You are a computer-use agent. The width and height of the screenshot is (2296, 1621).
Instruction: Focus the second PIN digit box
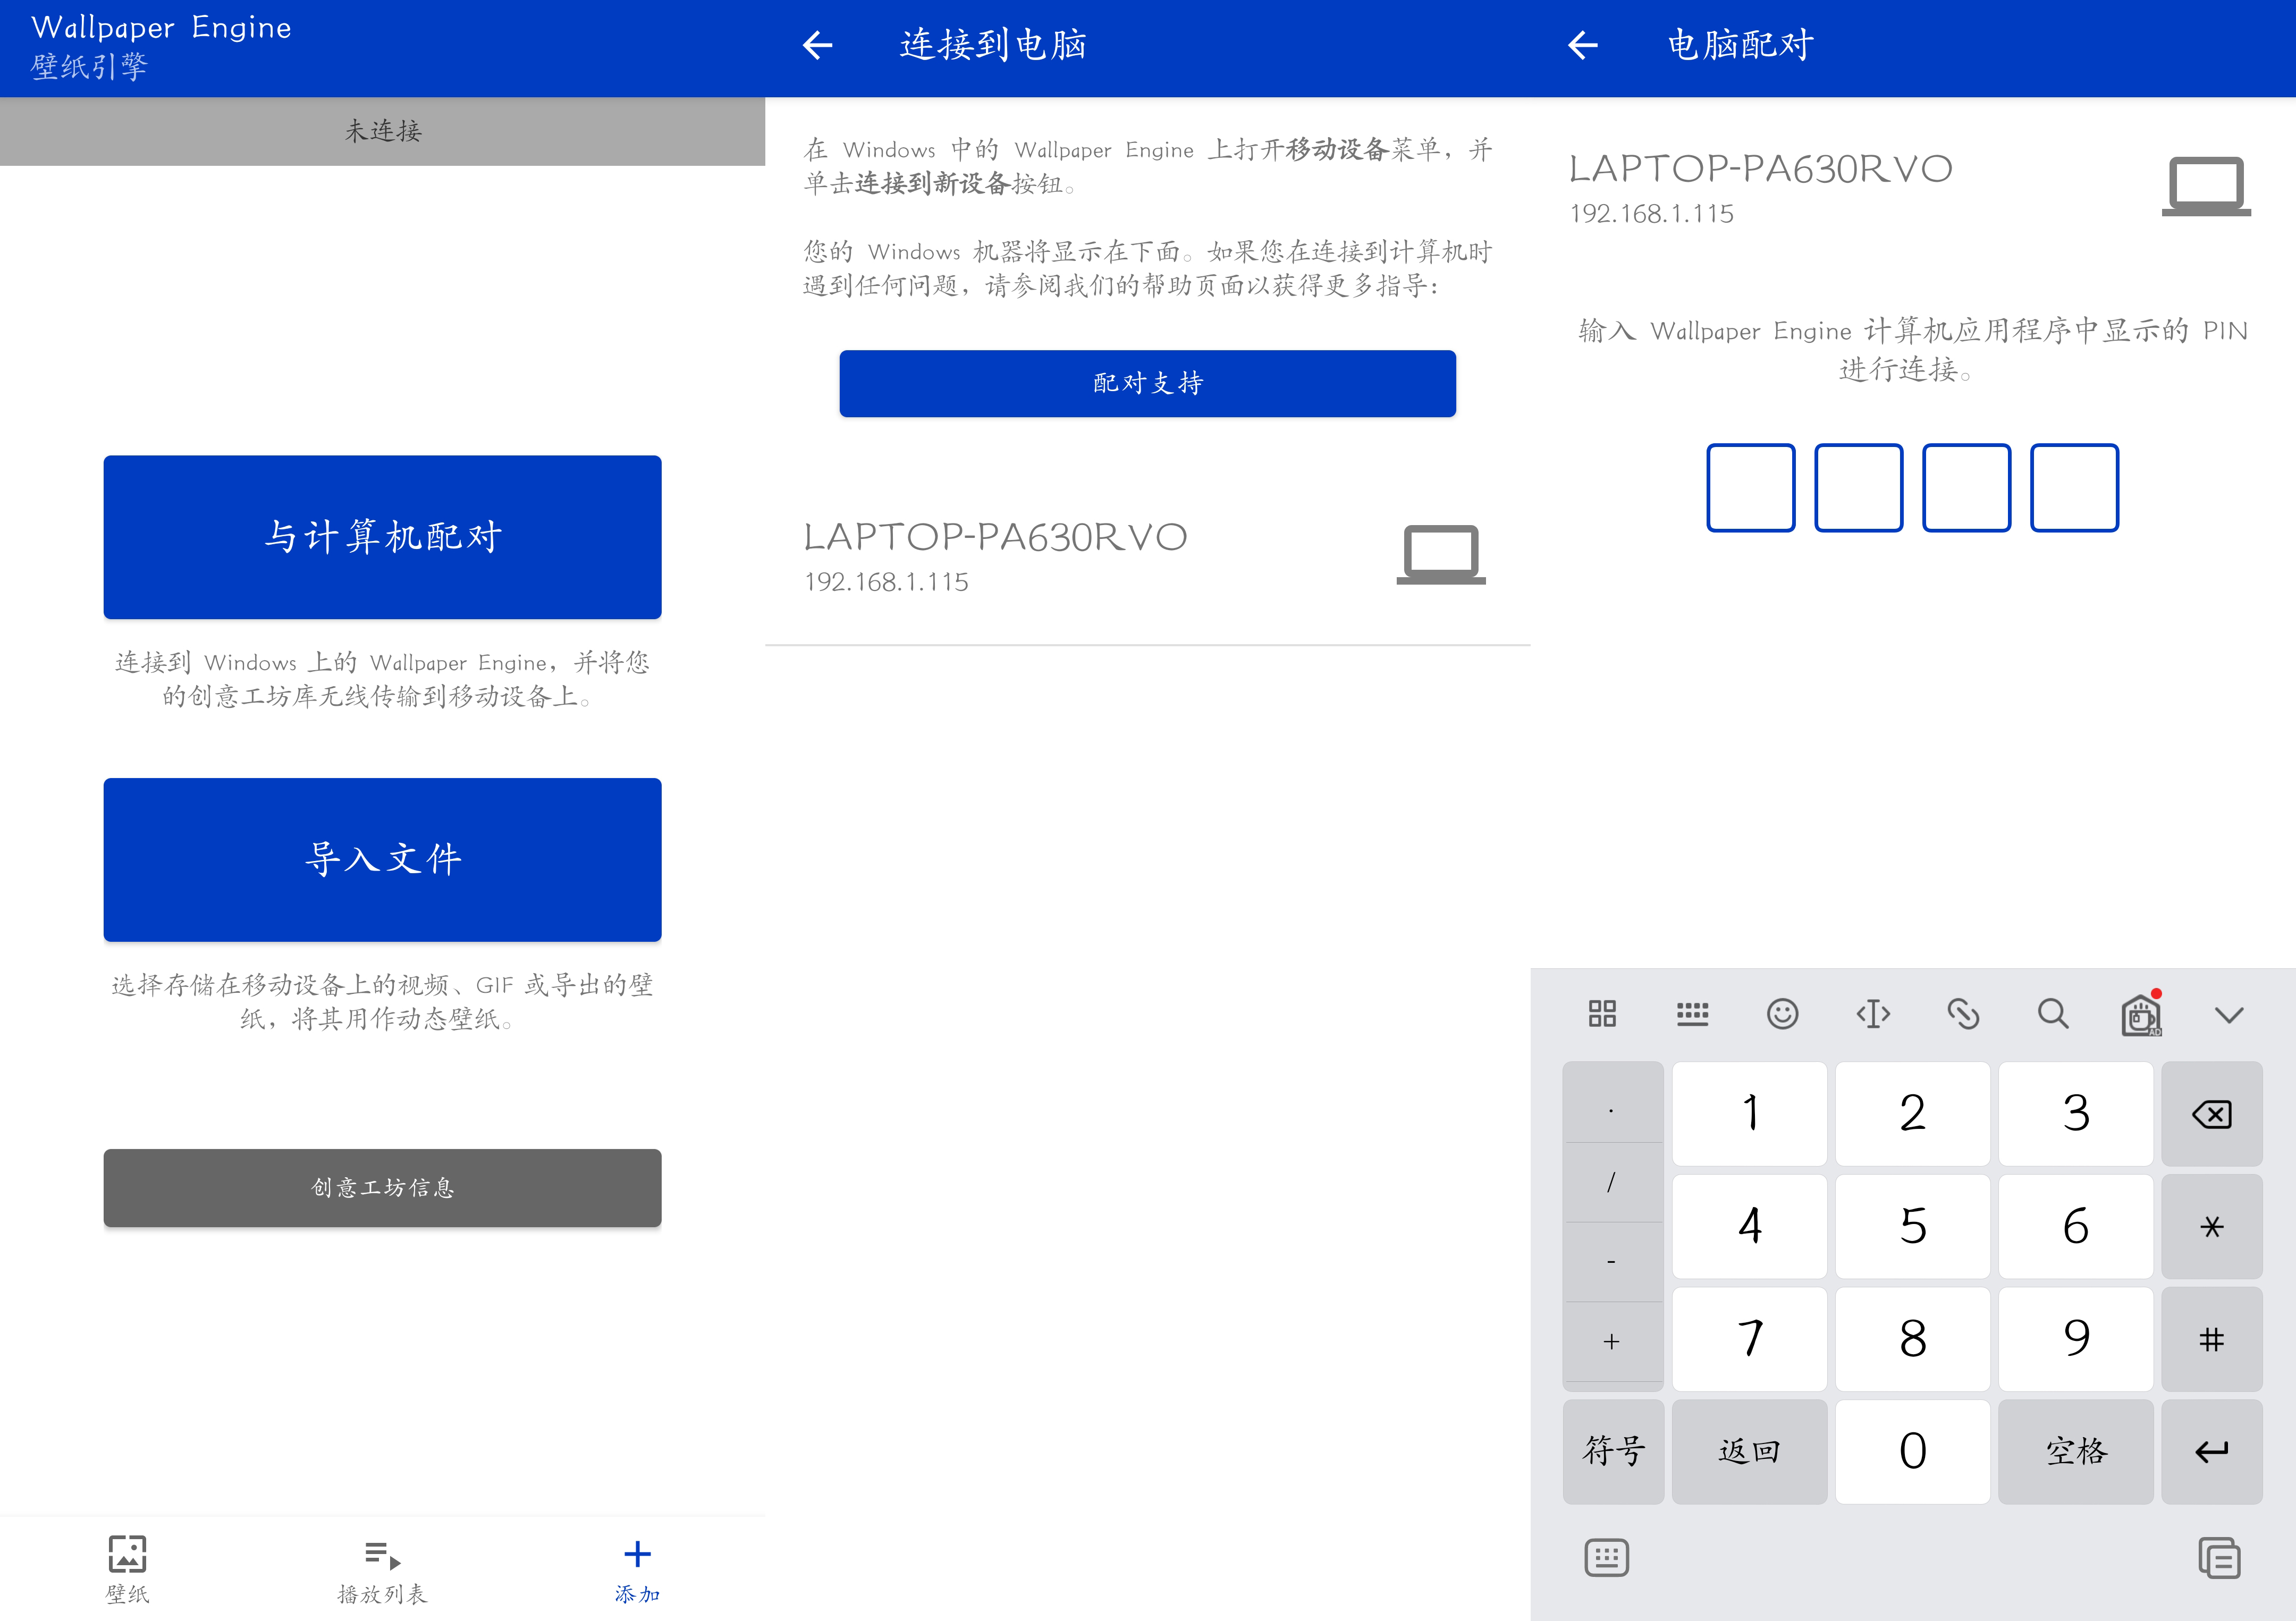point(1858,488)
